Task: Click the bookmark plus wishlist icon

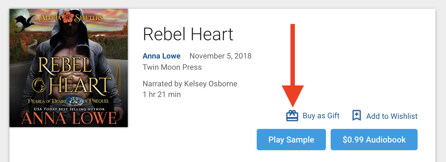Action: (x=357, y=116)
